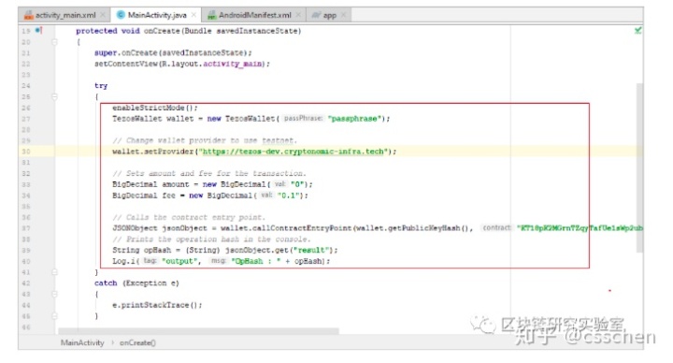Click the "Prints the operation hash" comment

(211, 240)
